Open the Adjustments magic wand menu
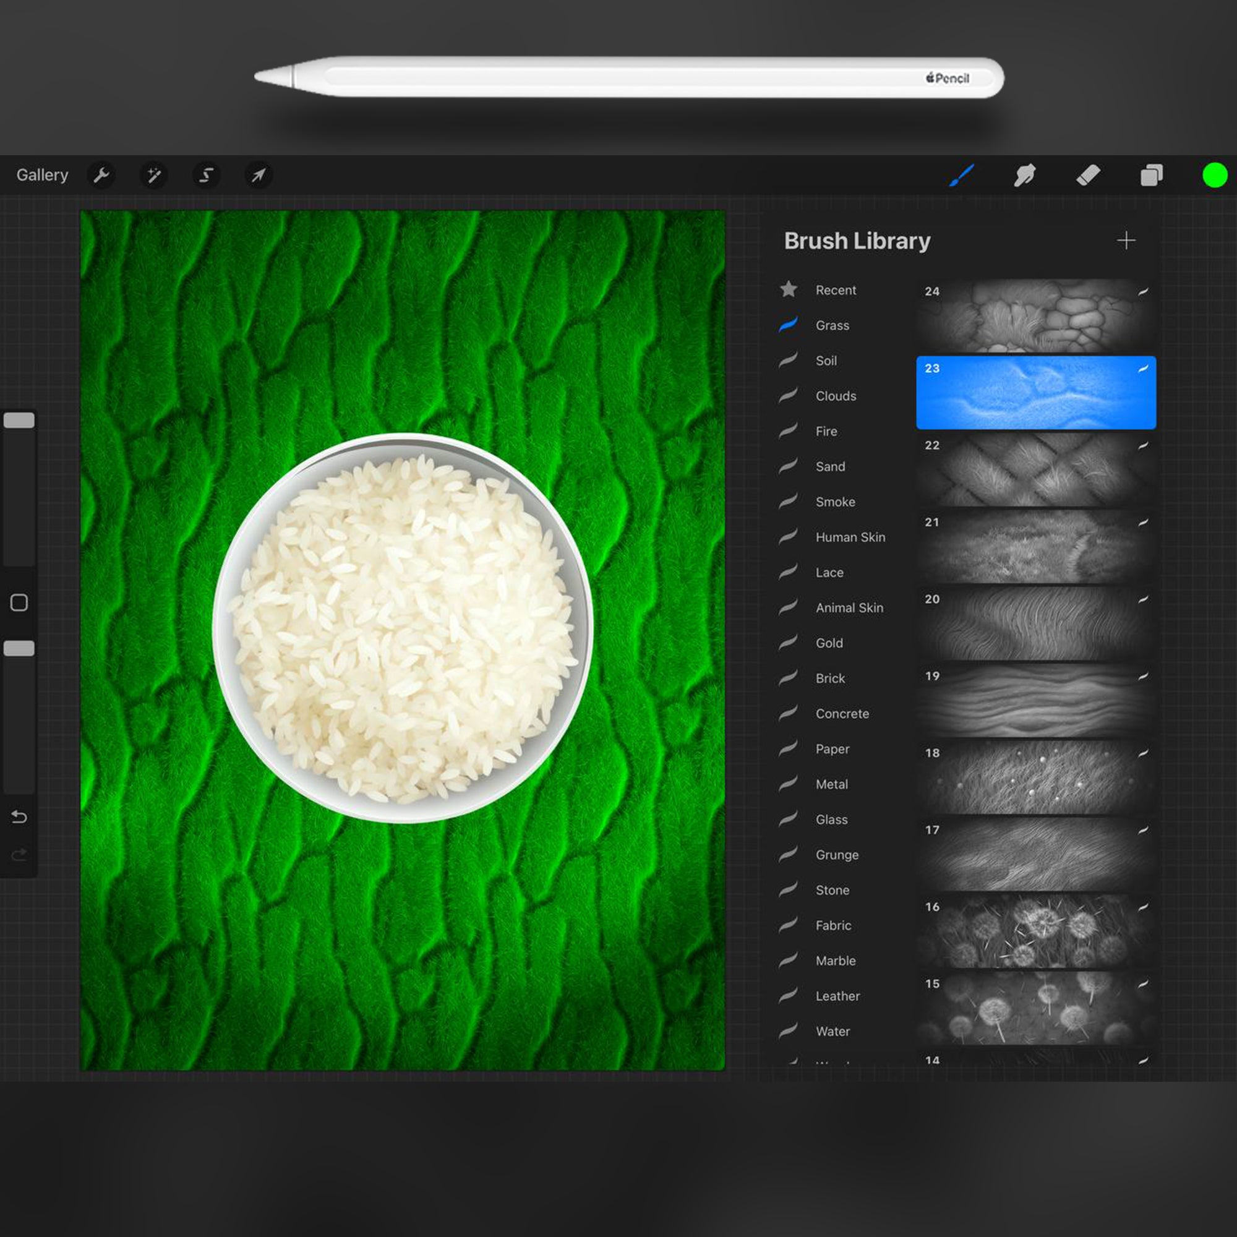The image size is (1237, 1237). coord(153,176)
